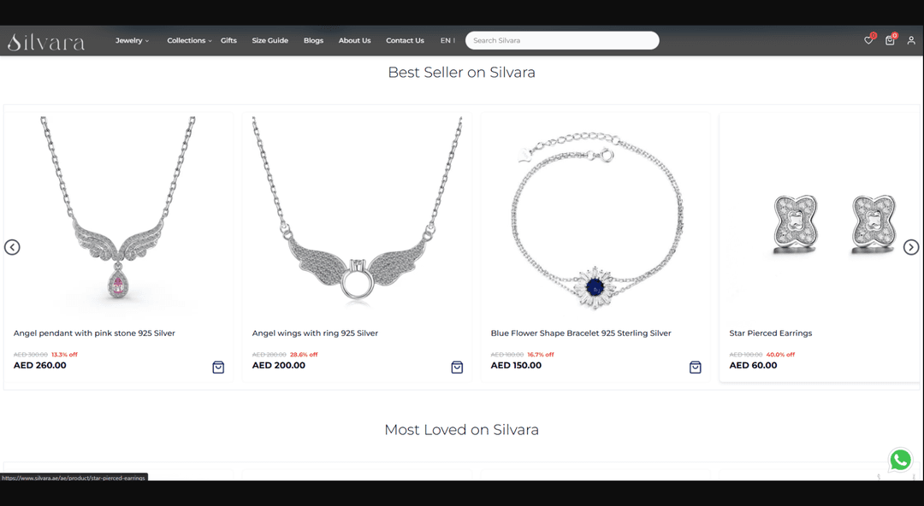Show previous best seller products arrow
The height and width of the screenshot is (506, 924).
[x=12, y=247]
